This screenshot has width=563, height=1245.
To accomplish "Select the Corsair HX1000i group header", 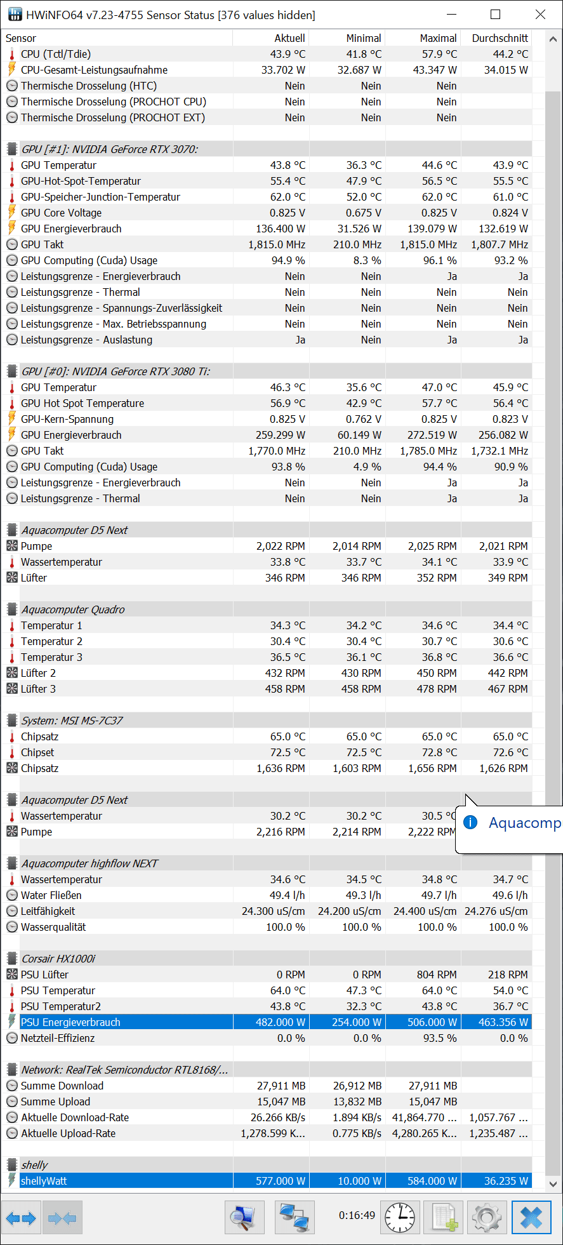I will 267,959.
